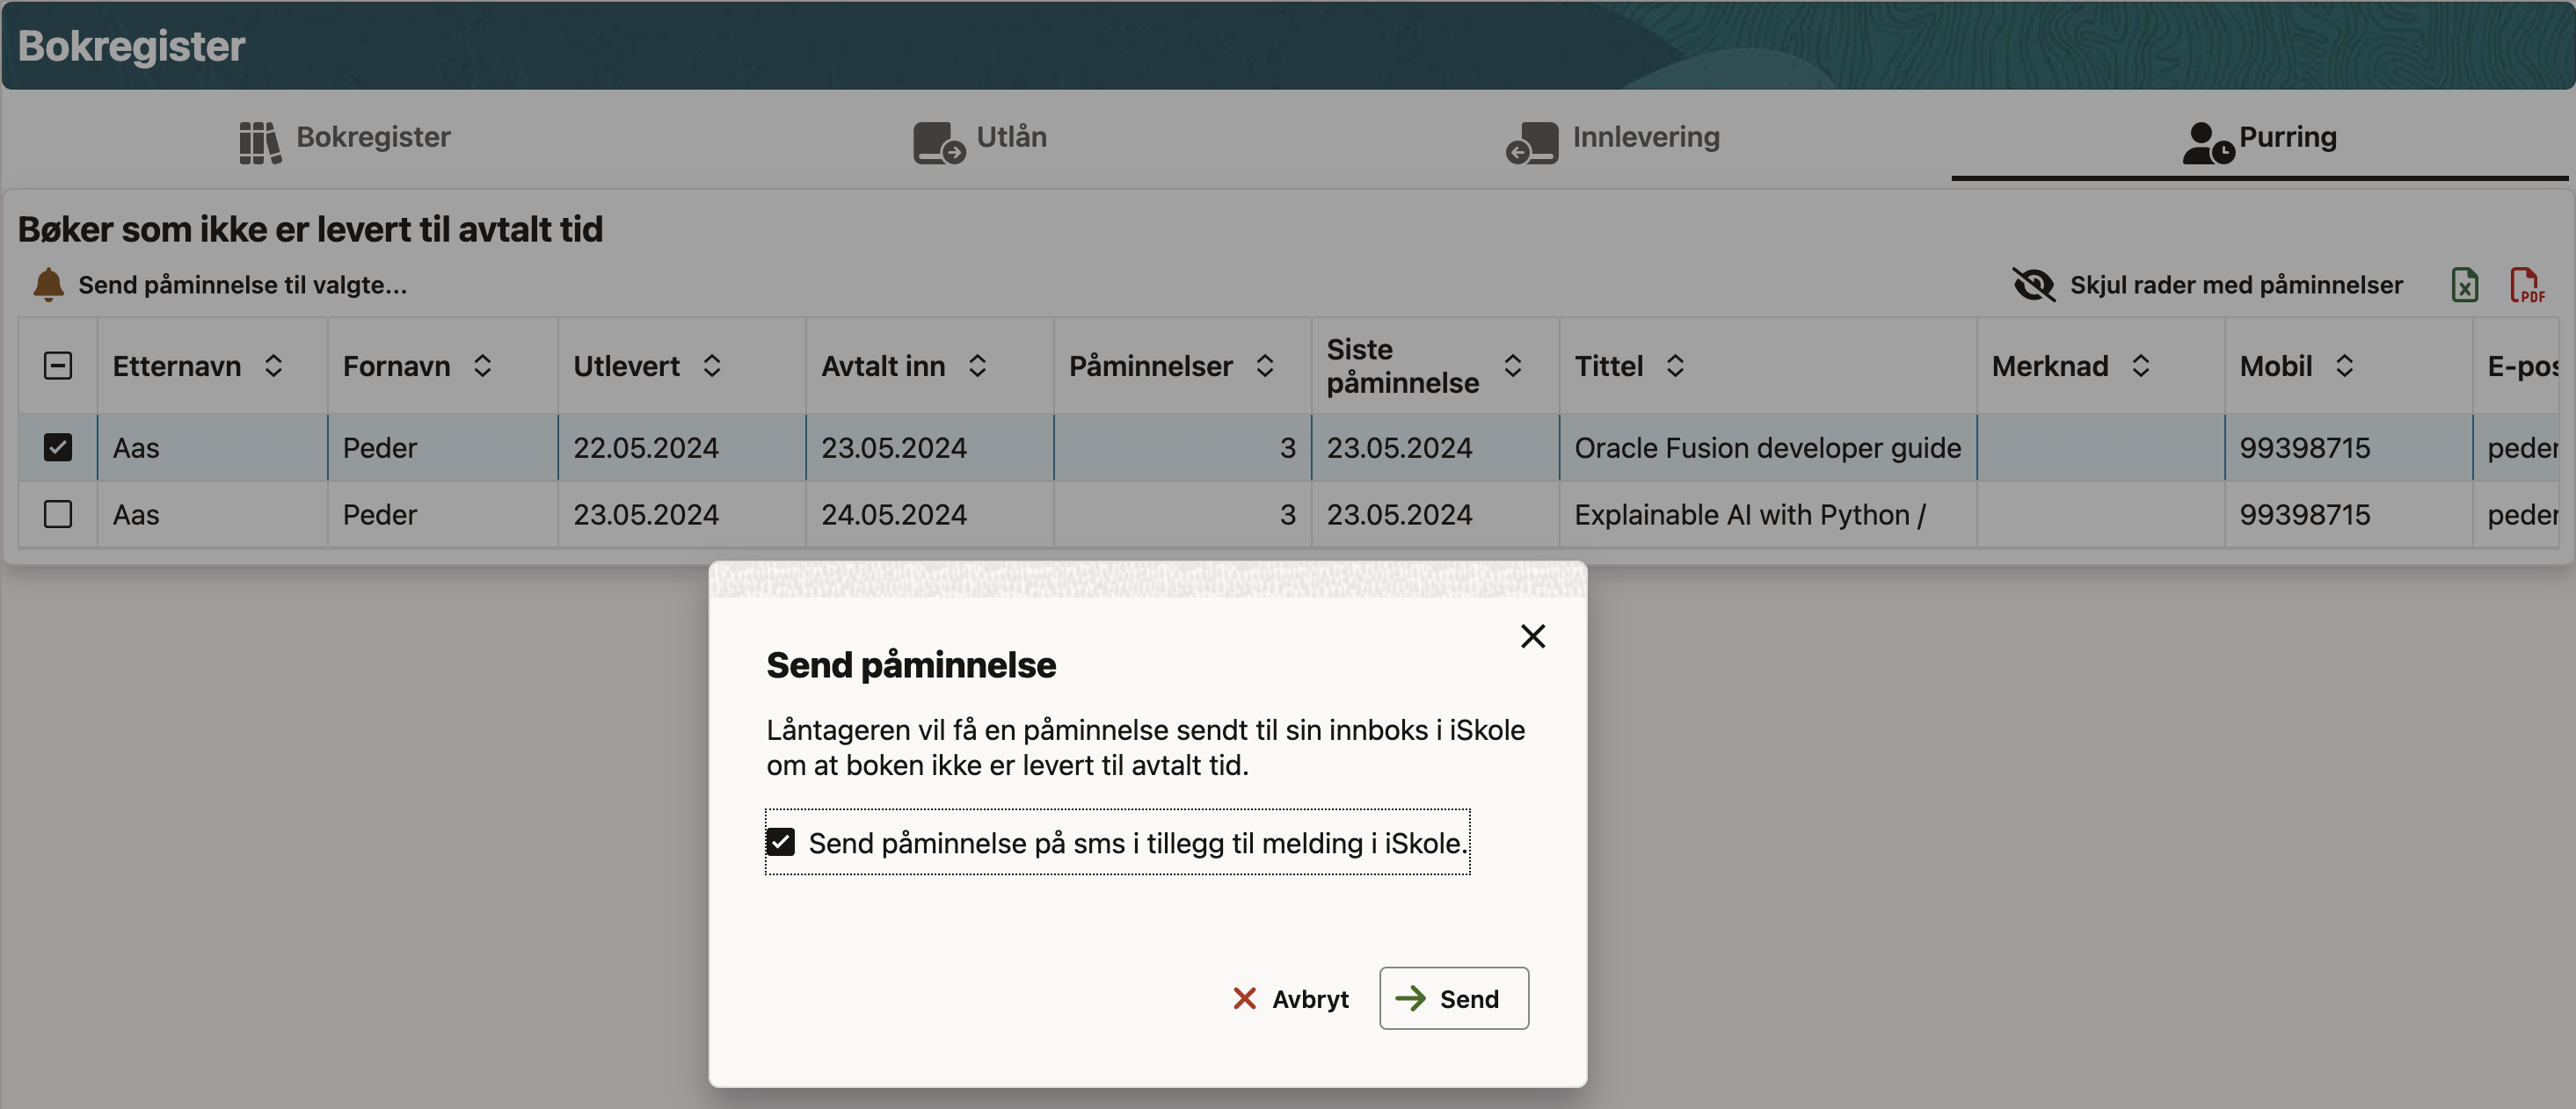Select the Explainable AI row checkbox

58,515
